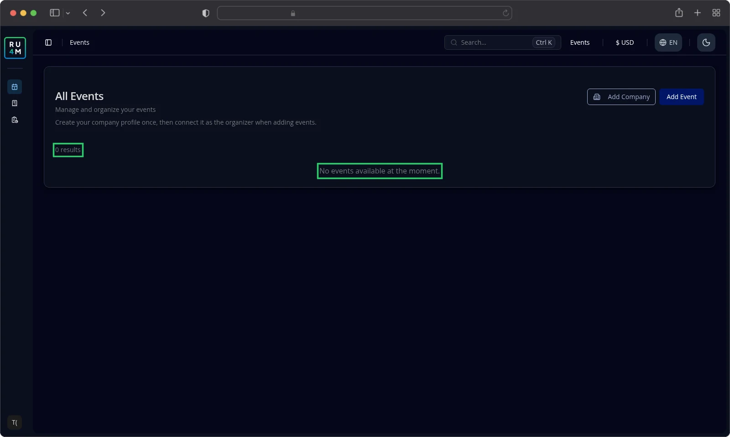Click "No events available at the moment." text
This screenshot has width=730, height=437.
(380, 171)
